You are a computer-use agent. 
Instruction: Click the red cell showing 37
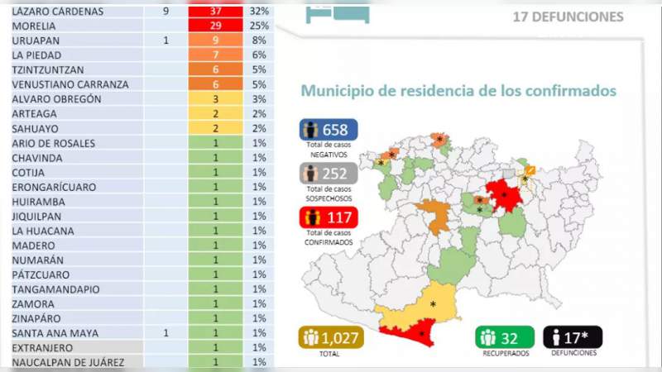(x=215, y=12)
